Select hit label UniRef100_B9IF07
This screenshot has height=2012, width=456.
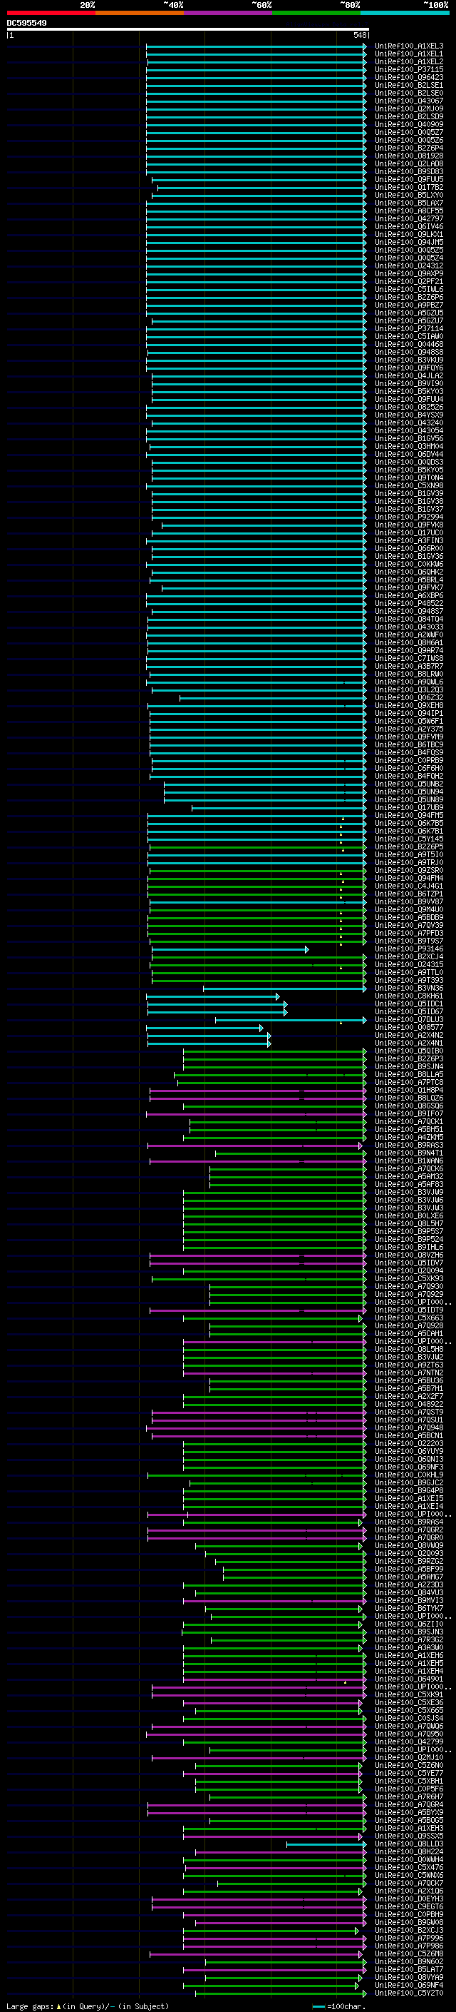pyautogui.click(x=409, y=1114)
